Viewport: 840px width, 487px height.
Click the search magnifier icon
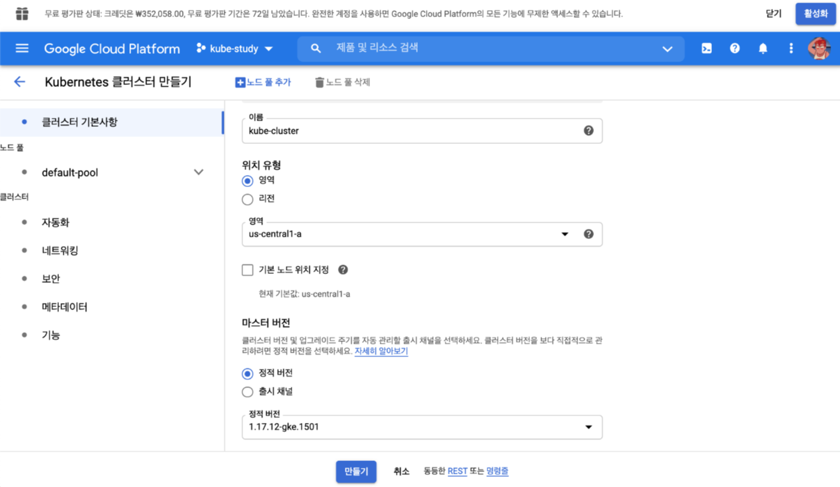[x=316, y=48]
